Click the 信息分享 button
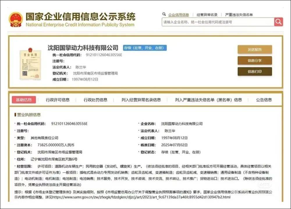Viewport: 291px width, 209px height. coord(255,61)
